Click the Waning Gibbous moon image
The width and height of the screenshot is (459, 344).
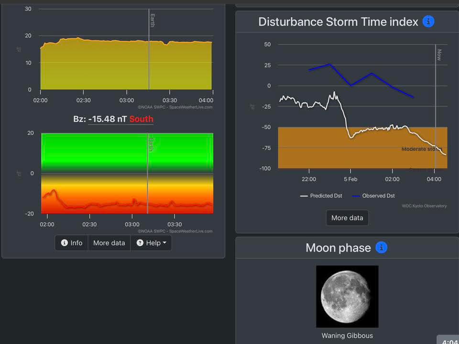coord(347,296)
